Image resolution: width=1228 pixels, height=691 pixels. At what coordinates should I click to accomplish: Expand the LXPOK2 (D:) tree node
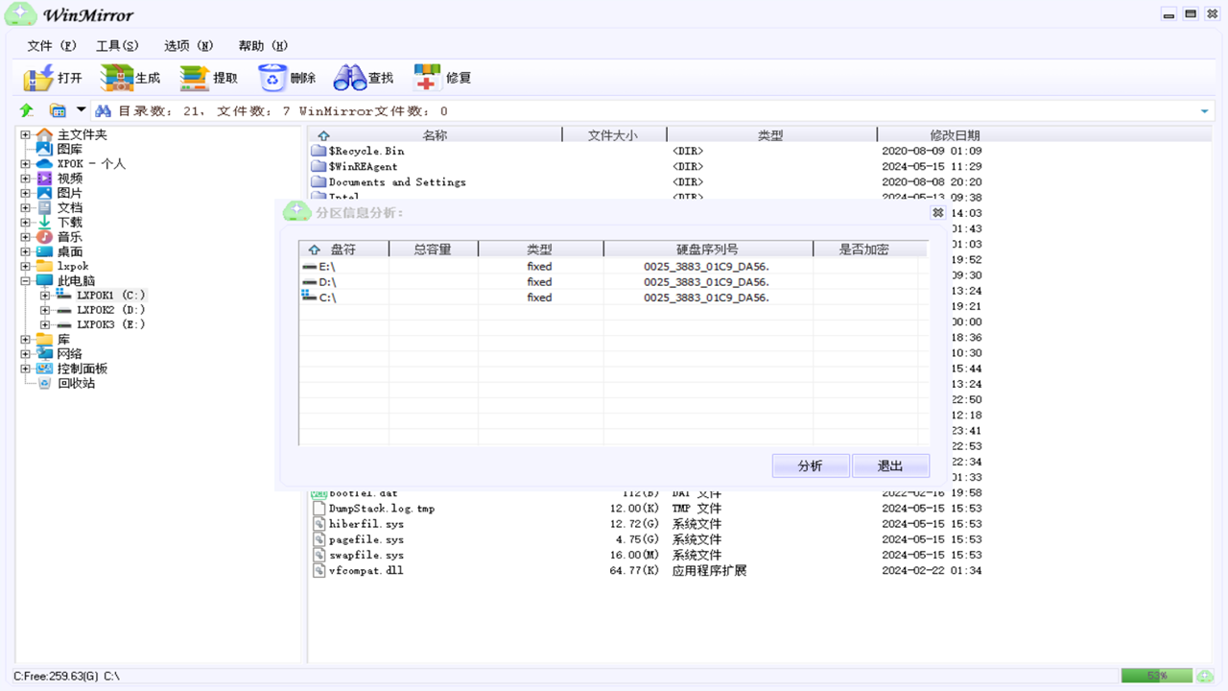tap(45, 309)
